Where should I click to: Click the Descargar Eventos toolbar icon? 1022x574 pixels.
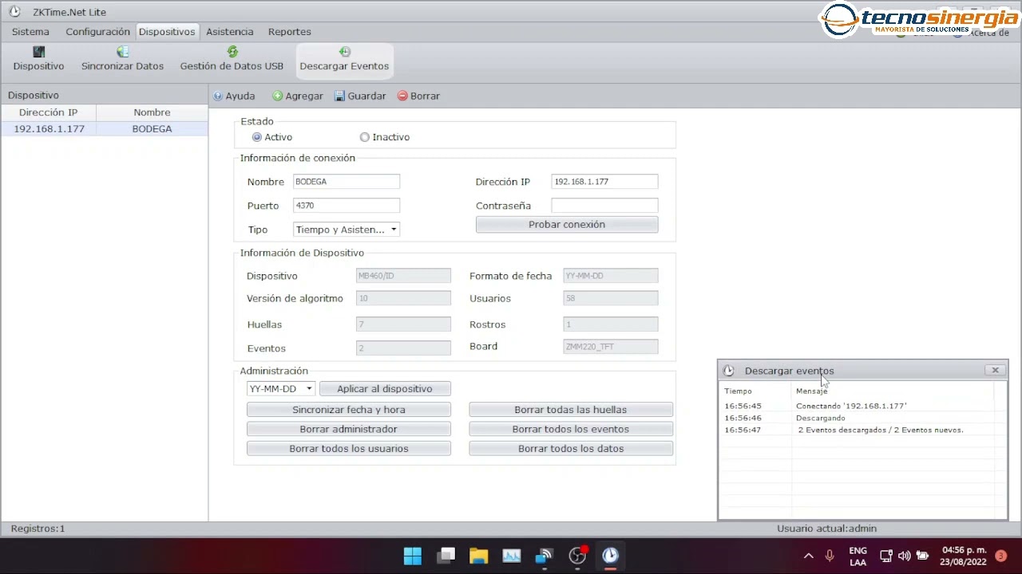(x=344, y=60)
